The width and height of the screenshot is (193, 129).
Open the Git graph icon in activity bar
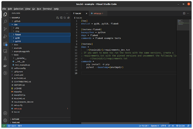(5, 73)
